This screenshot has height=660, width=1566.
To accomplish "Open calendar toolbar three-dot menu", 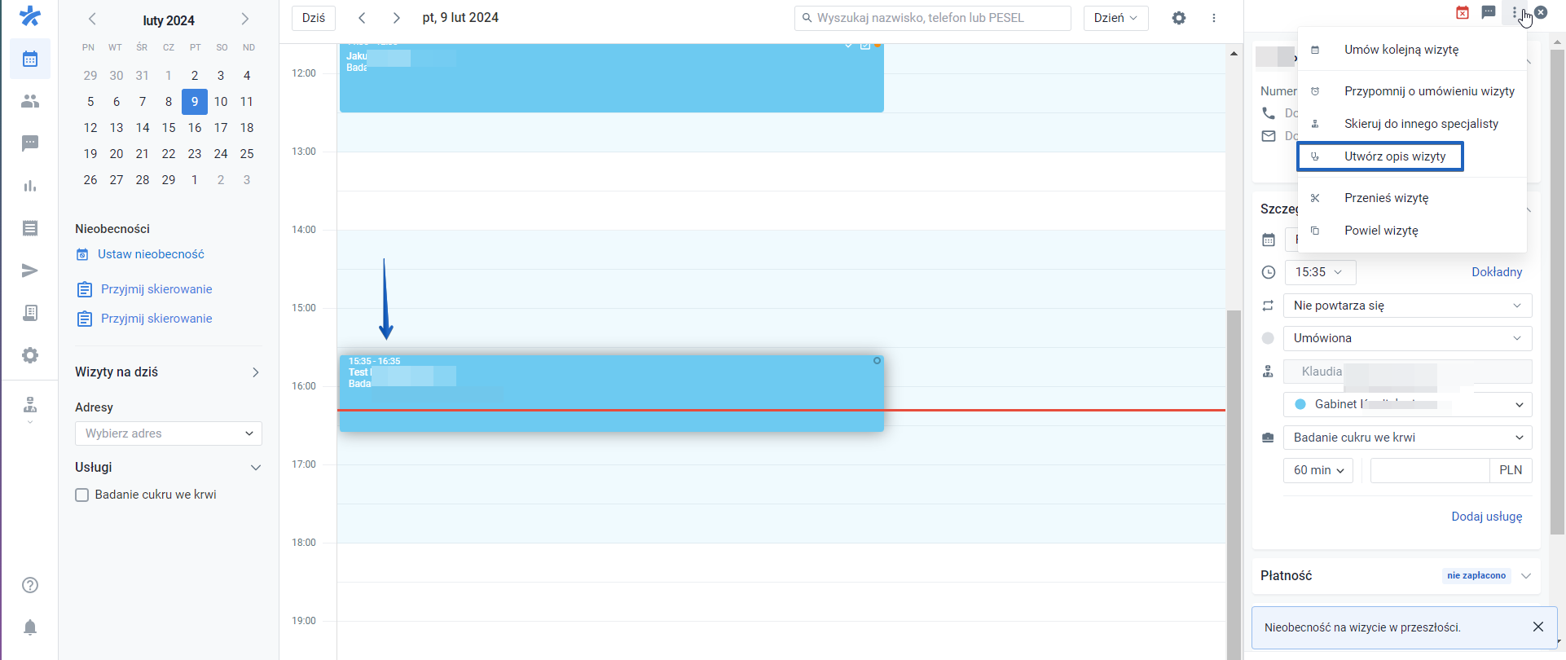I will pos(1214,18).
